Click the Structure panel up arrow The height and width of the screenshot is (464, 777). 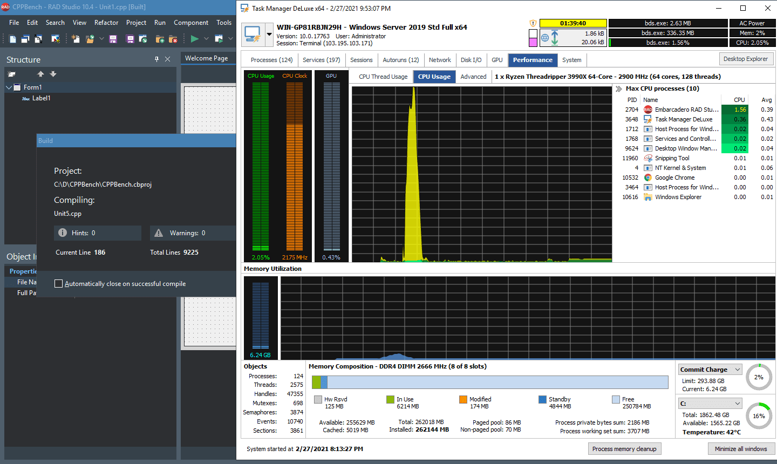pyautogui.click(x=40, y=74)
